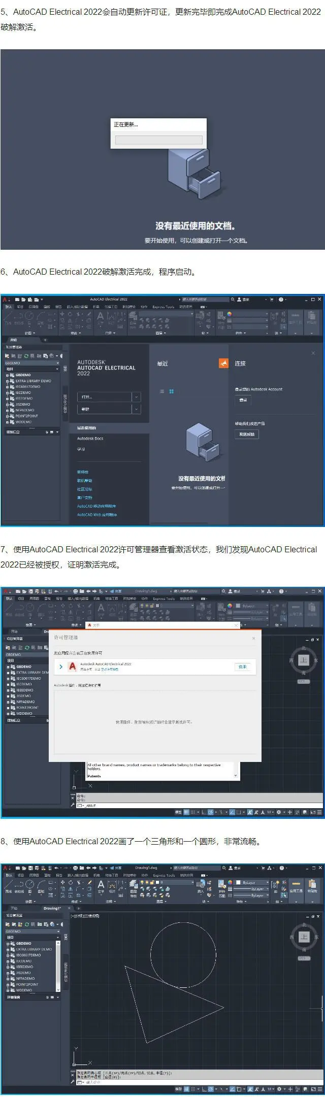Click color wheel icon in triangle drawing properties panel
Viewport: 325px width, 1097px height.
(230, 882)
